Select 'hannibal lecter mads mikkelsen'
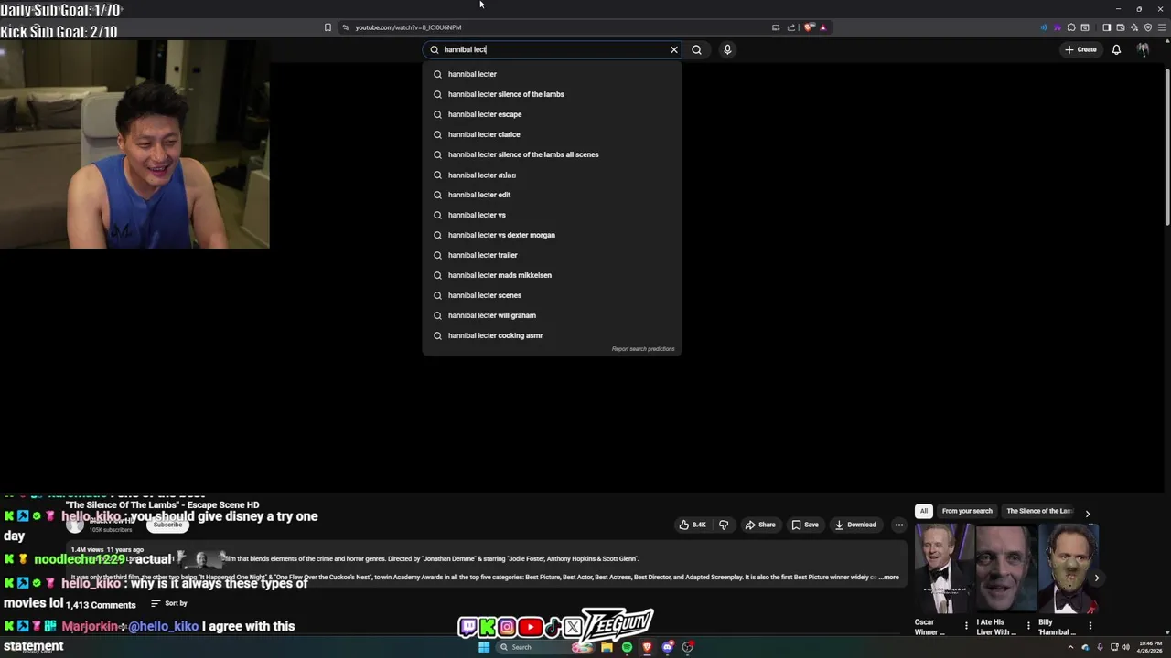1171x658 pixels. 552,275
